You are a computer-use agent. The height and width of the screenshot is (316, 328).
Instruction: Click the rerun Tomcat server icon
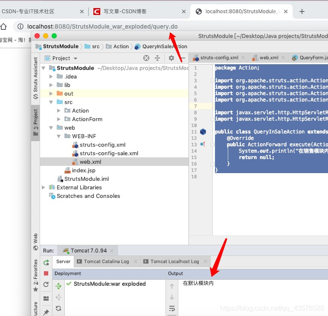click(x=46, y=262)
